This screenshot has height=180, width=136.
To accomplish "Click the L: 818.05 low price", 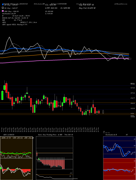I will click(49, 14).
